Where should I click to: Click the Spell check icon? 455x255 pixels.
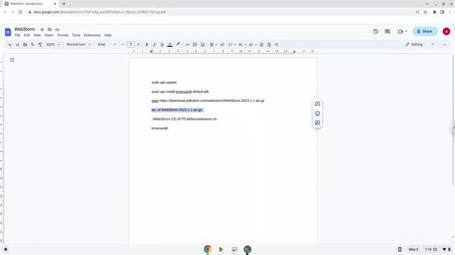[33, 45]
